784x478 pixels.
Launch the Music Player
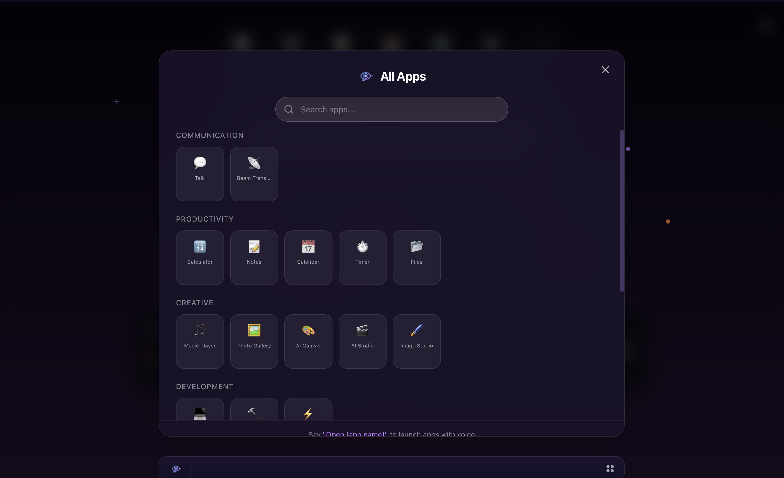(200, 341)
